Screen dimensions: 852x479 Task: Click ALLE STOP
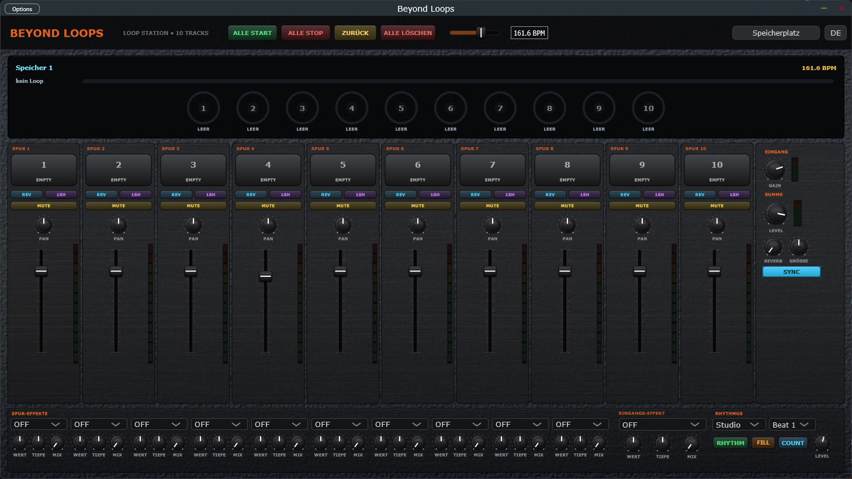click(306, 33)
